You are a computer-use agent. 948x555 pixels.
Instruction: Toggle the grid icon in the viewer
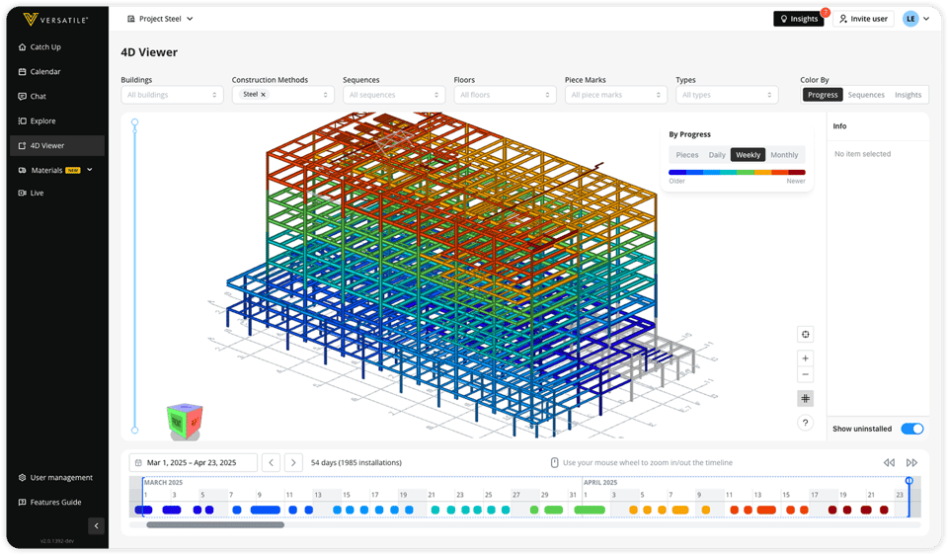(x=805, y=399)
